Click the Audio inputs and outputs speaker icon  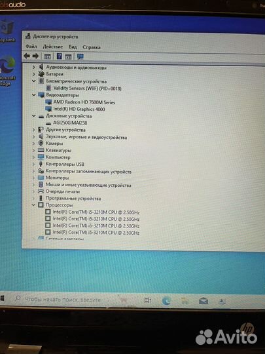(x=41, y=67)
